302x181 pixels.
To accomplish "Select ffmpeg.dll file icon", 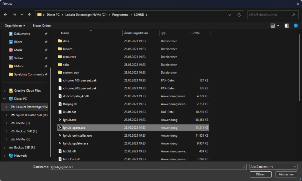I will [60, 104].
